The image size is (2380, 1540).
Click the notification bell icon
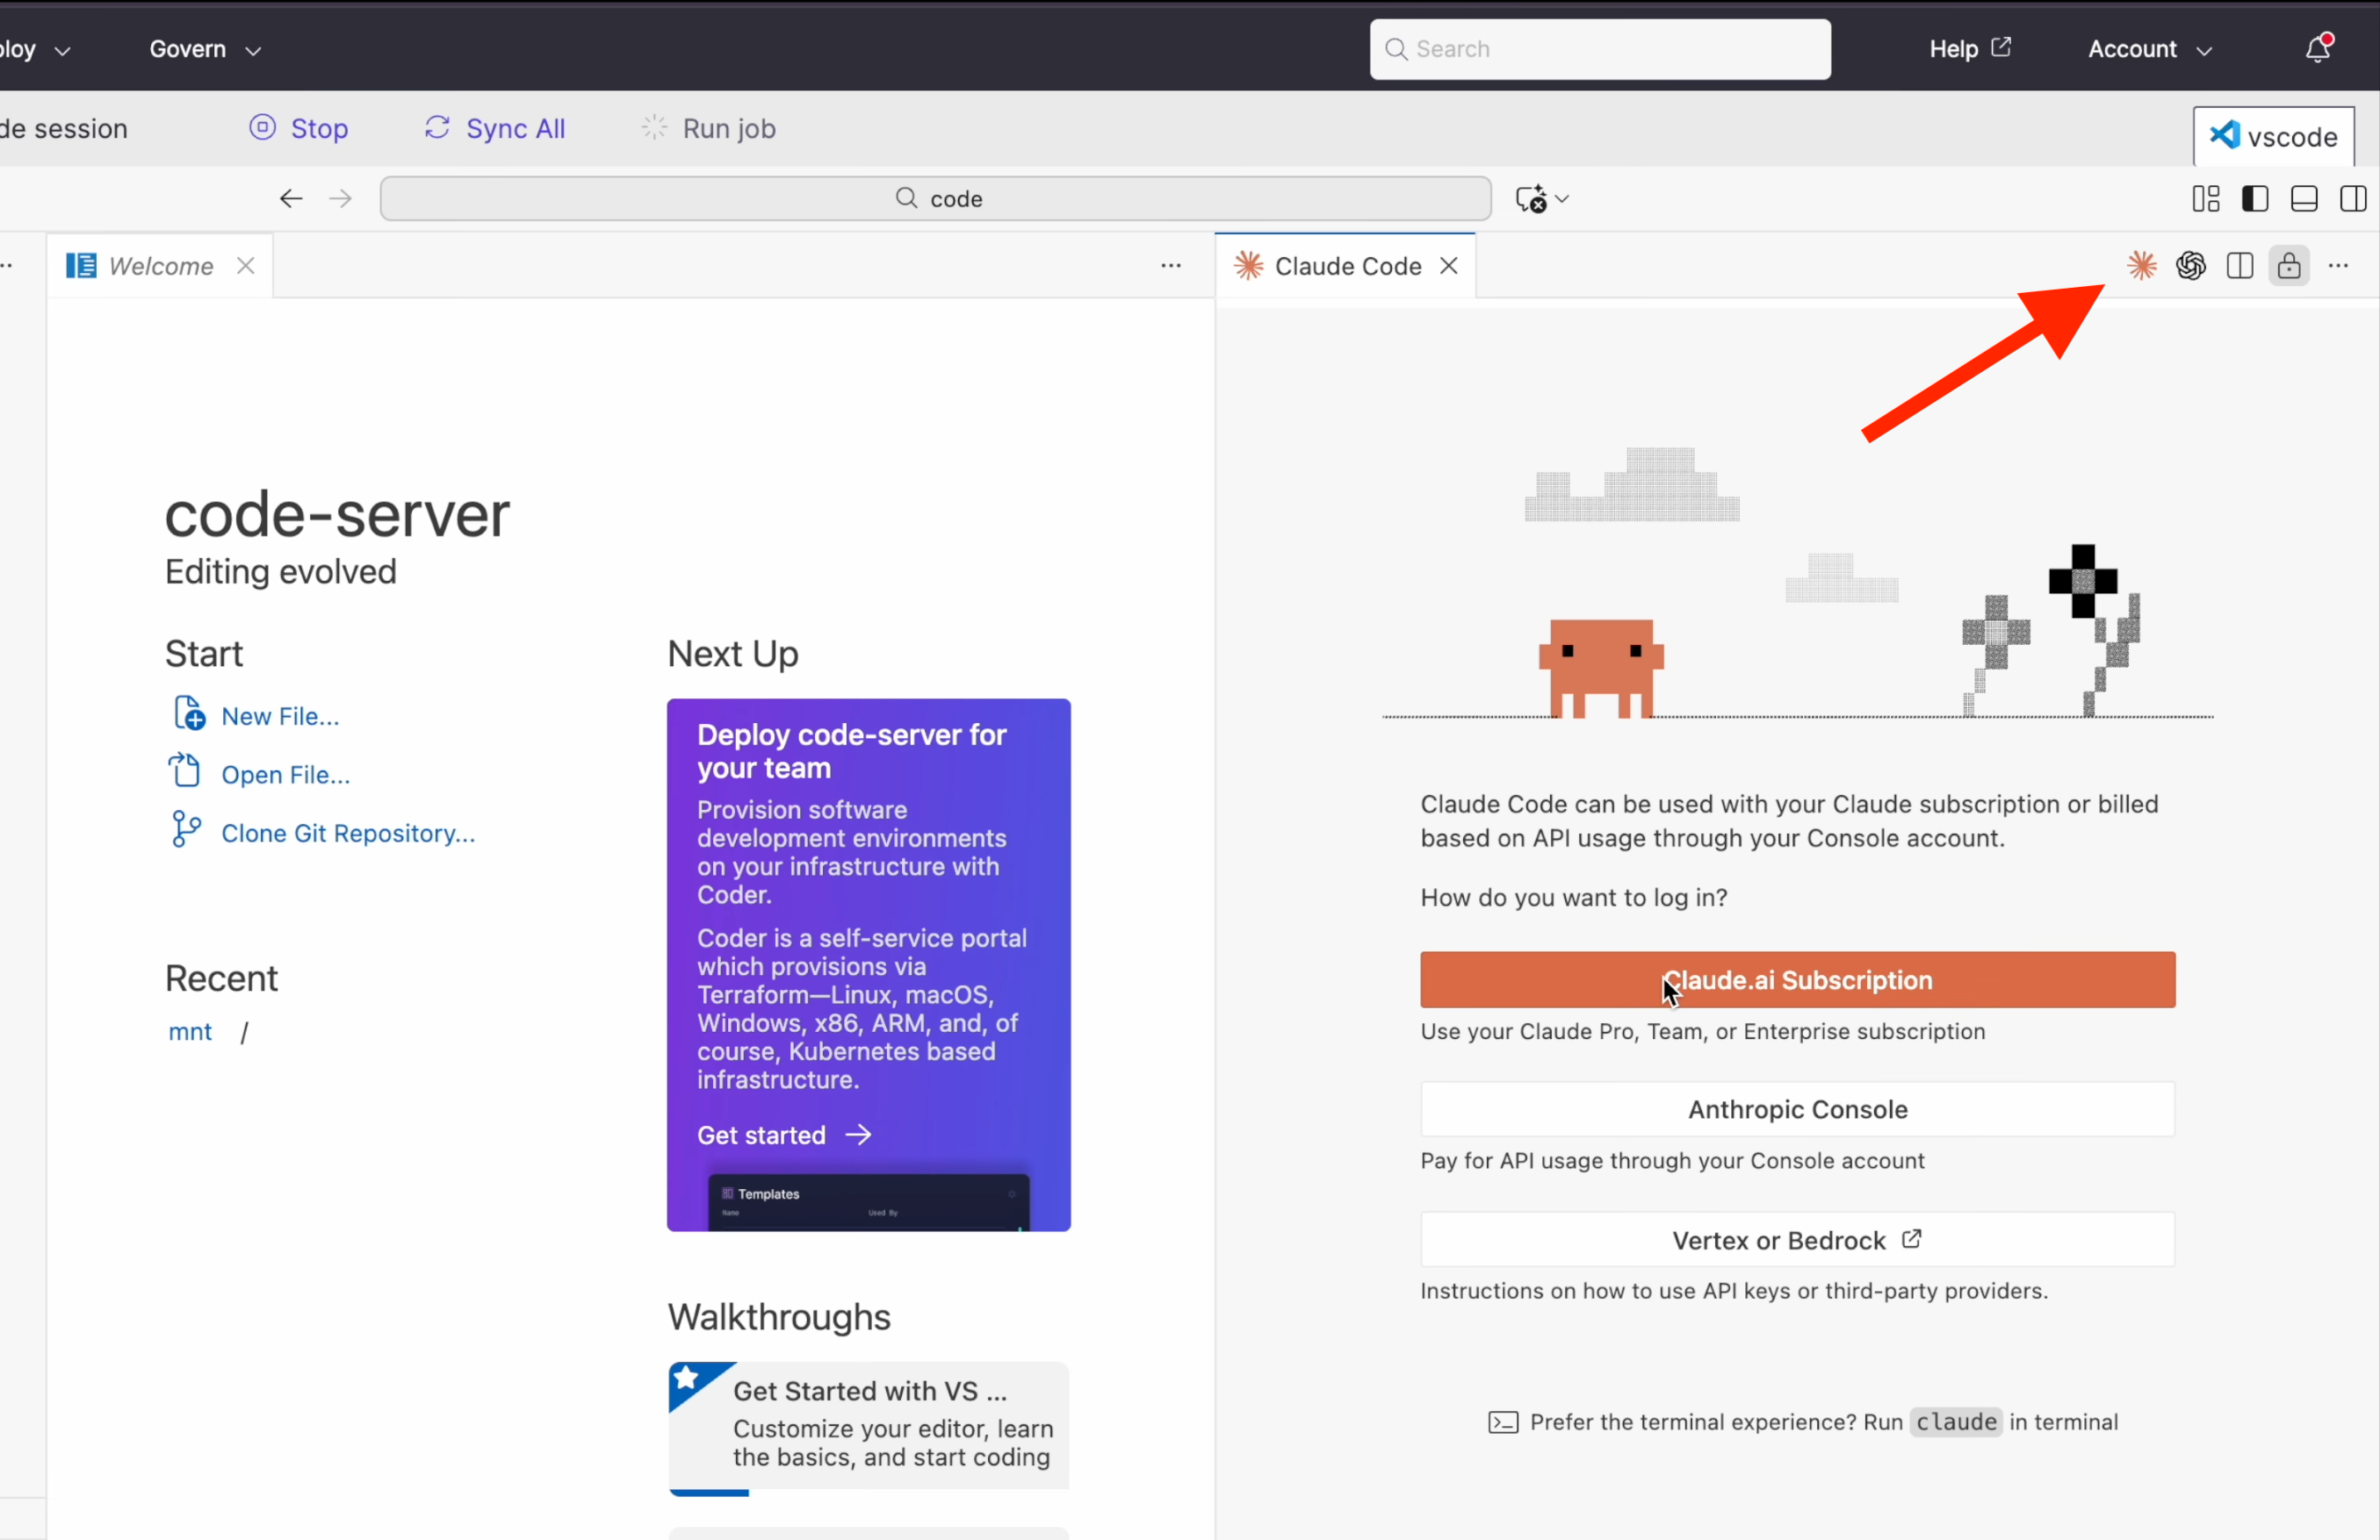2318,49
